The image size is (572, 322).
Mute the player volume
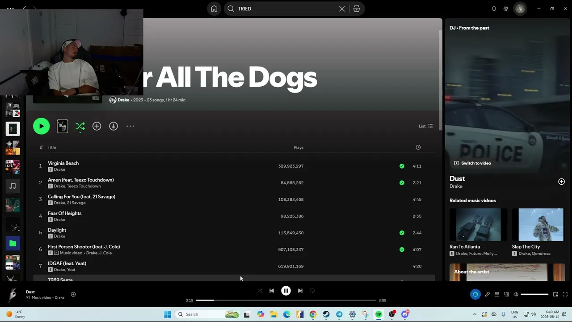pyautogui.click(x=516, y=294)
